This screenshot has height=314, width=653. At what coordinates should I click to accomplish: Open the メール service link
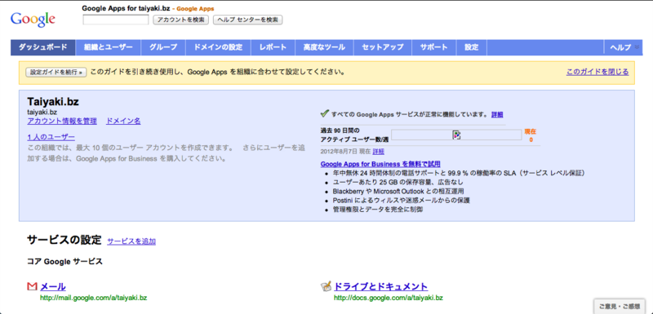(x=53, y=286)
